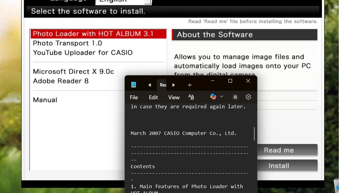Open Notepad settings gear
The width and height of the screenshot is (344, 193).
248,97
